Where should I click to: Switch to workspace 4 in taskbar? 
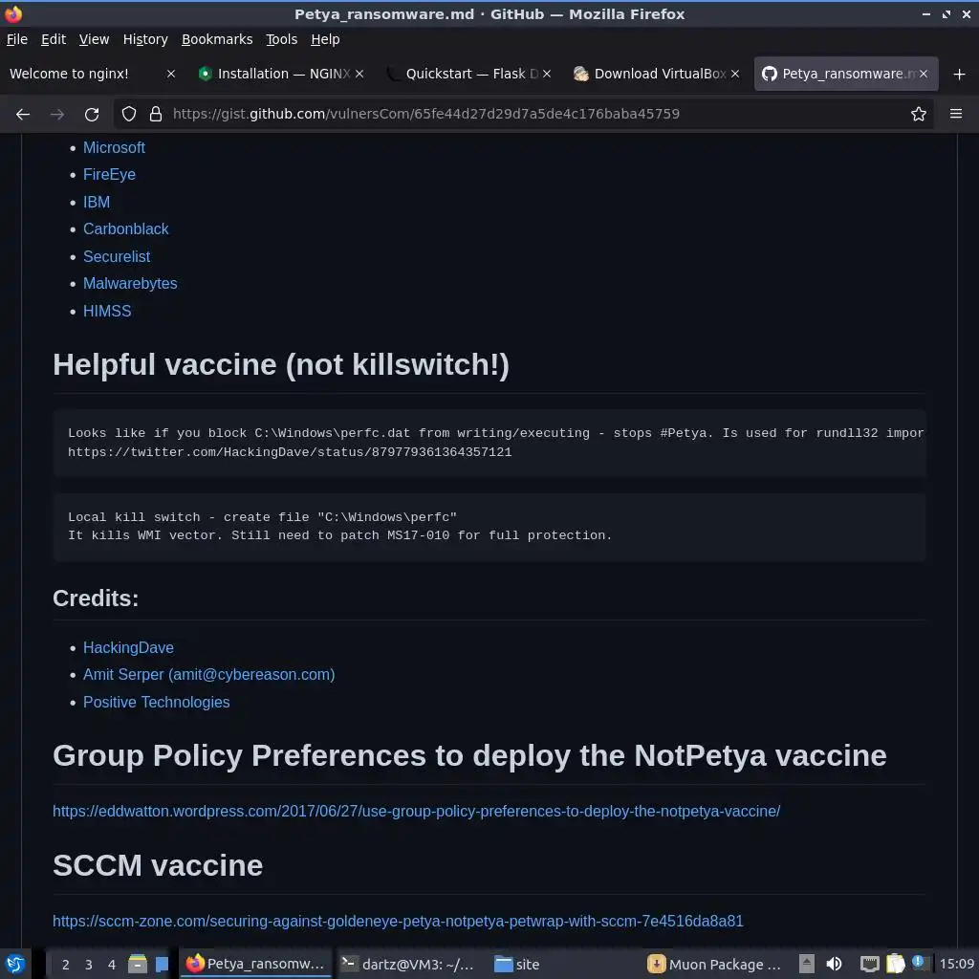(112, 964)
